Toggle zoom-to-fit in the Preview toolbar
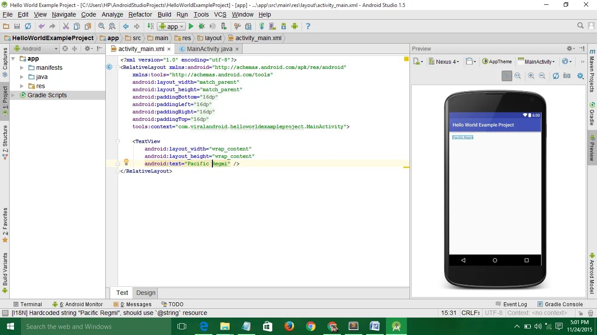597x335 pixels. point(507,75)
